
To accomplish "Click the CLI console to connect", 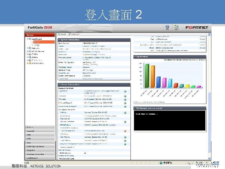I will 170,120.
